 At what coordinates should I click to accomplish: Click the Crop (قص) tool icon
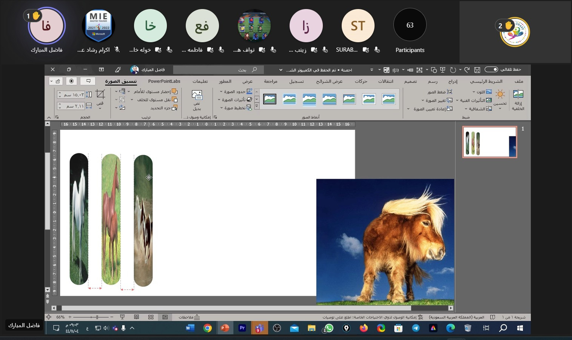(x=100, y=94)
